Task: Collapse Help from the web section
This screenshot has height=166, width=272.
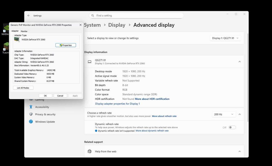Action: [240, 151]
